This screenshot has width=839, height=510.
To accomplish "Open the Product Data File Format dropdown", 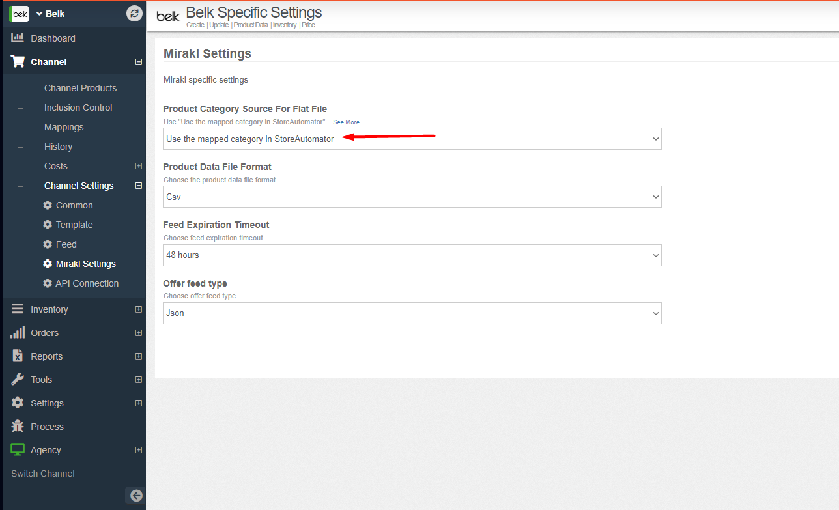I will pyautogui.click(x=412, y=197).
